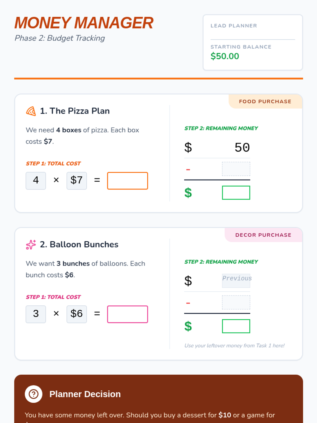Click the pizza subtraction amount dashed box
Image resolution: width=317 pixels, height=423 pixels.
pos(236,169)
